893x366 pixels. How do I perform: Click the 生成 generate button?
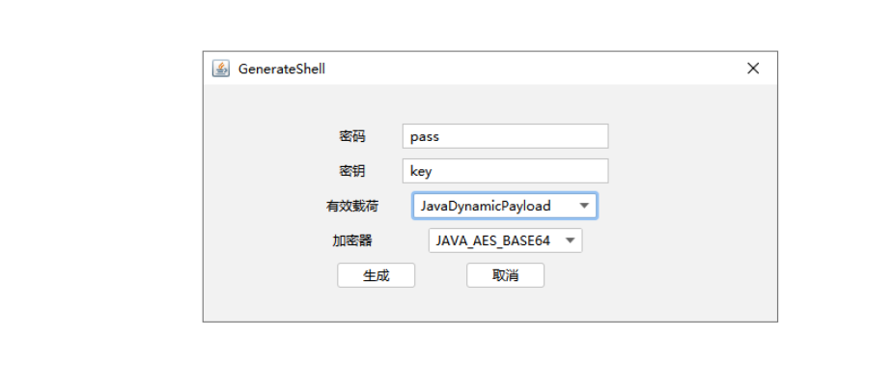376,275
